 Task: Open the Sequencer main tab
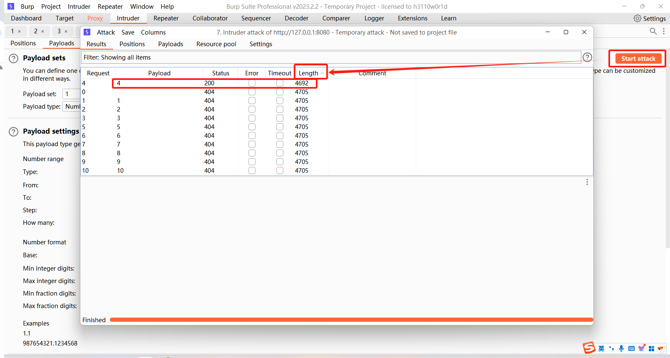tap(256, 18)
